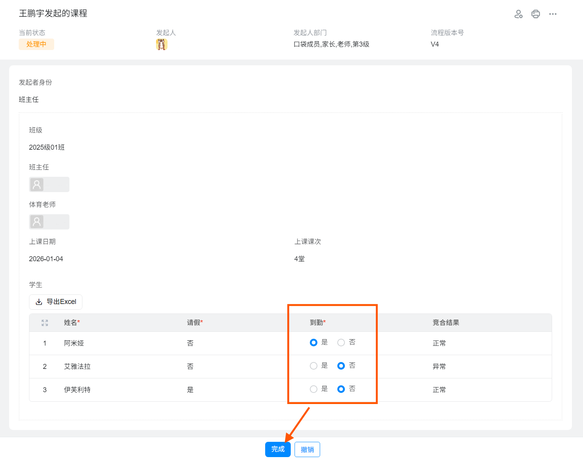Click the 处理中 status tag

(36, 44)
